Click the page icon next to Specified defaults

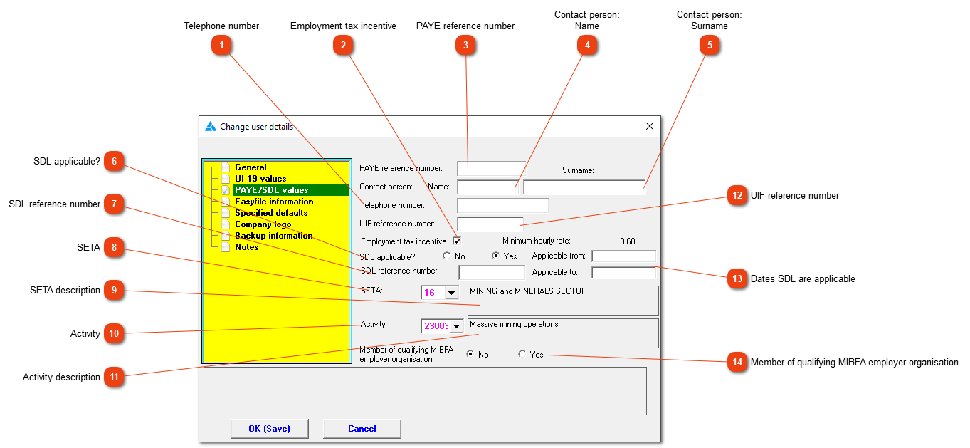click(226, 213)
